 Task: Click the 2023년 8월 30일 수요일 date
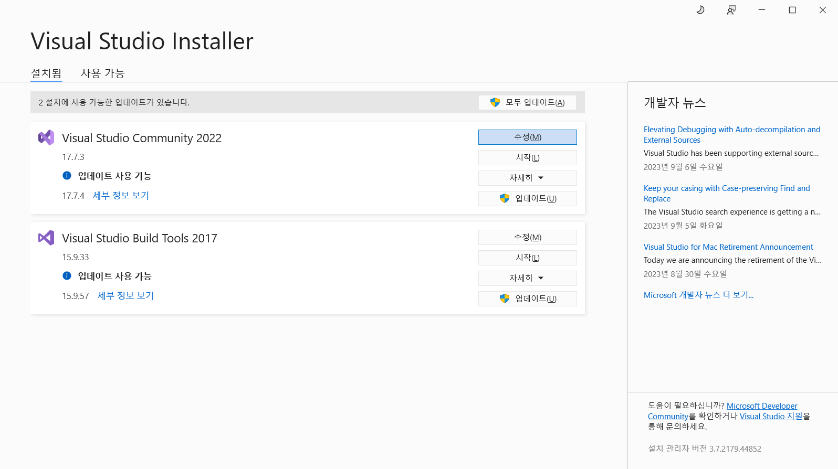[685, 274]
